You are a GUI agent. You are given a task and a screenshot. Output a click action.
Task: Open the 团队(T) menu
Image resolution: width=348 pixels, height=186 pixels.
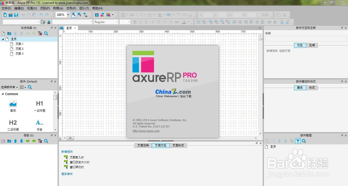pos(84,8)
